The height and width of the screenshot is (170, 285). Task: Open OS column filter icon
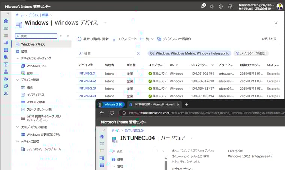177,65
